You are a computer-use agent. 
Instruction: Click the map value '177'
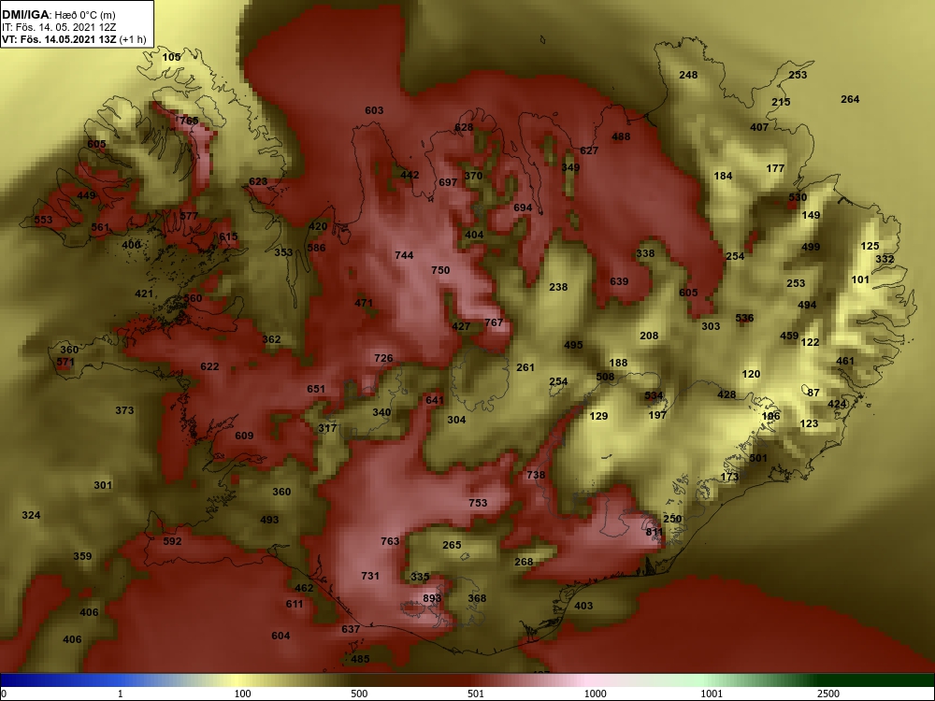point(775,168)
